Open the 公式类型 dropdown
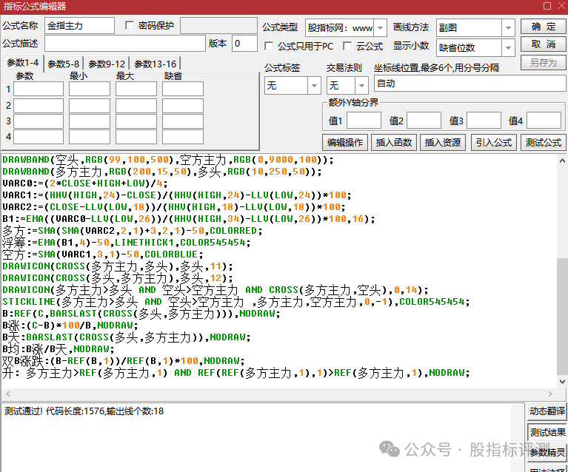 tap(380, 28)
